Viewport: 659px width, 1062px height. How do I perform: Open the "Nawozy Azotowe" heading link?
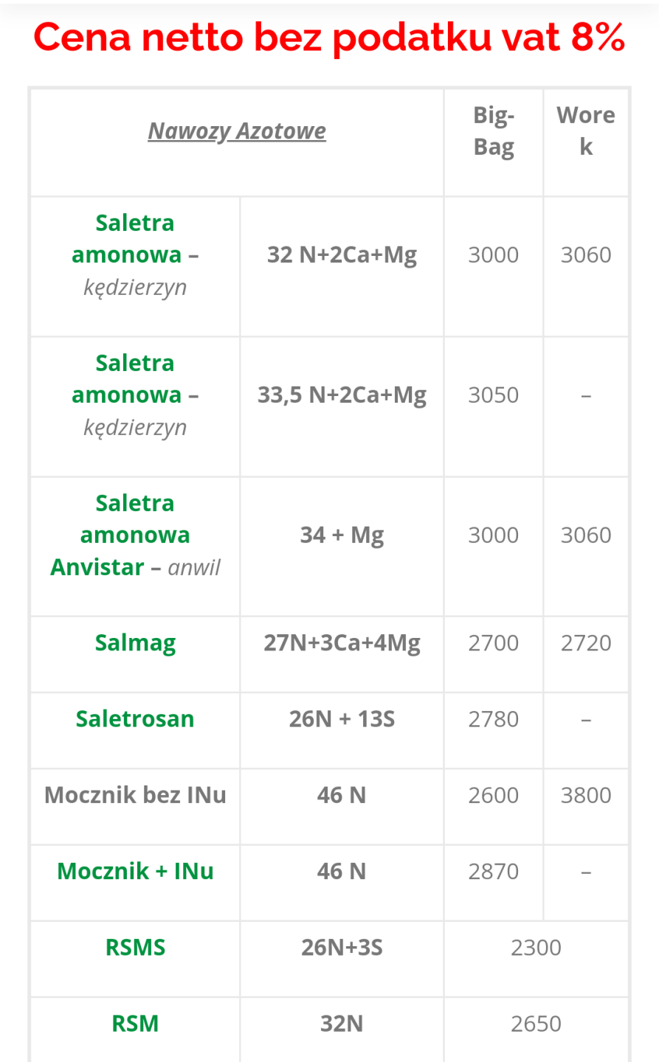237,131
